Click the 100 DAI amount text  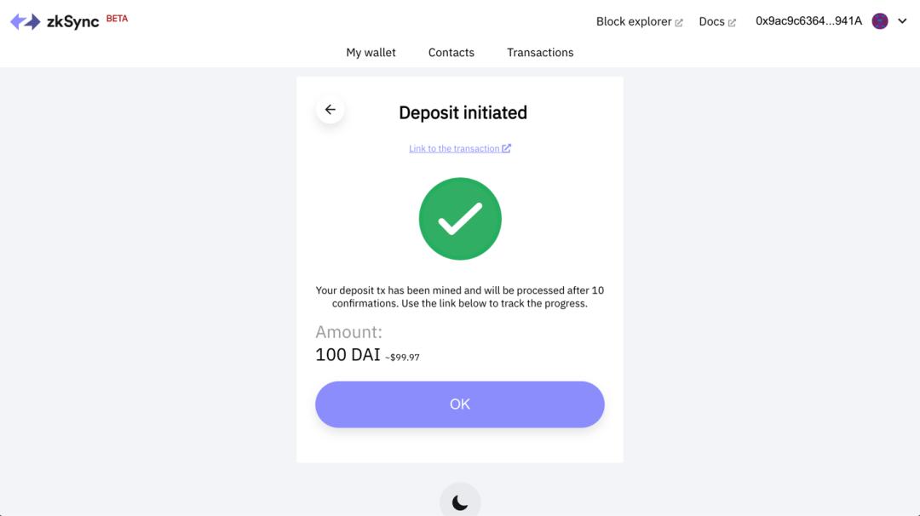[x=348, y=355]
